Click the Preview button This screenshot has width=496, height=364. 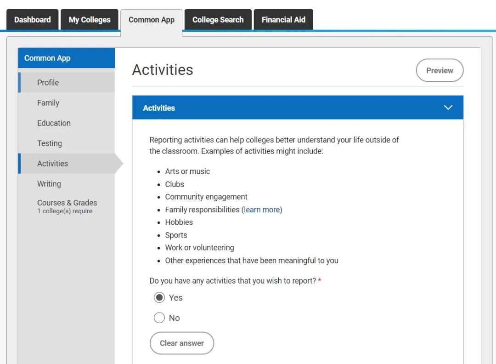point(440,70)
